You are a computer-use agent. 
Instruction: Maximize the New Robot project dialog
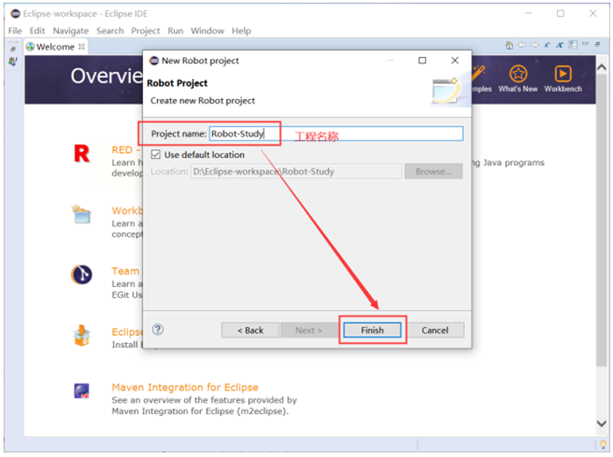pos(422,61)
